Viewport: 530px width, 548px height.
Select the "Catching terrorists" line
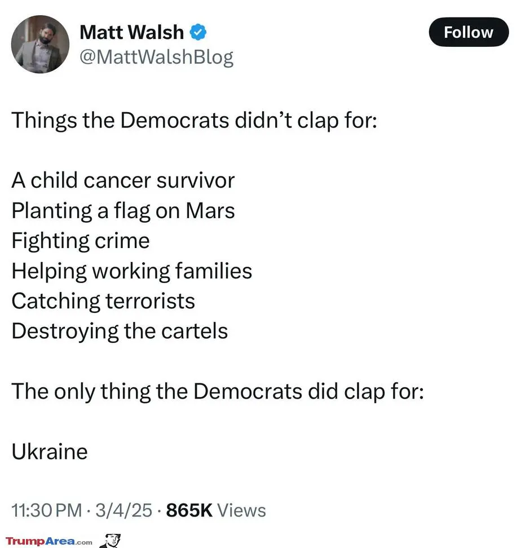103,300
